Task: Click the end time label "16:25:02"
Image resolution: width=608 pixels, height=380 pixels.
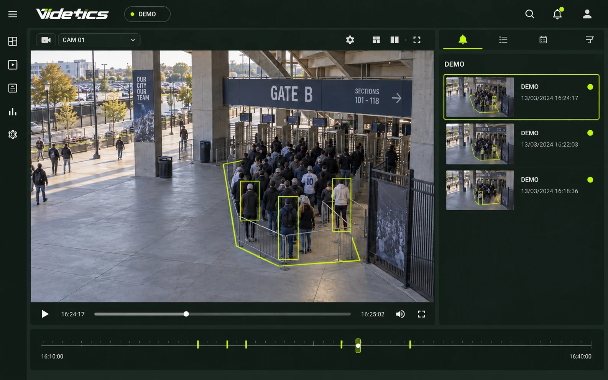Action: coord(373,314)
